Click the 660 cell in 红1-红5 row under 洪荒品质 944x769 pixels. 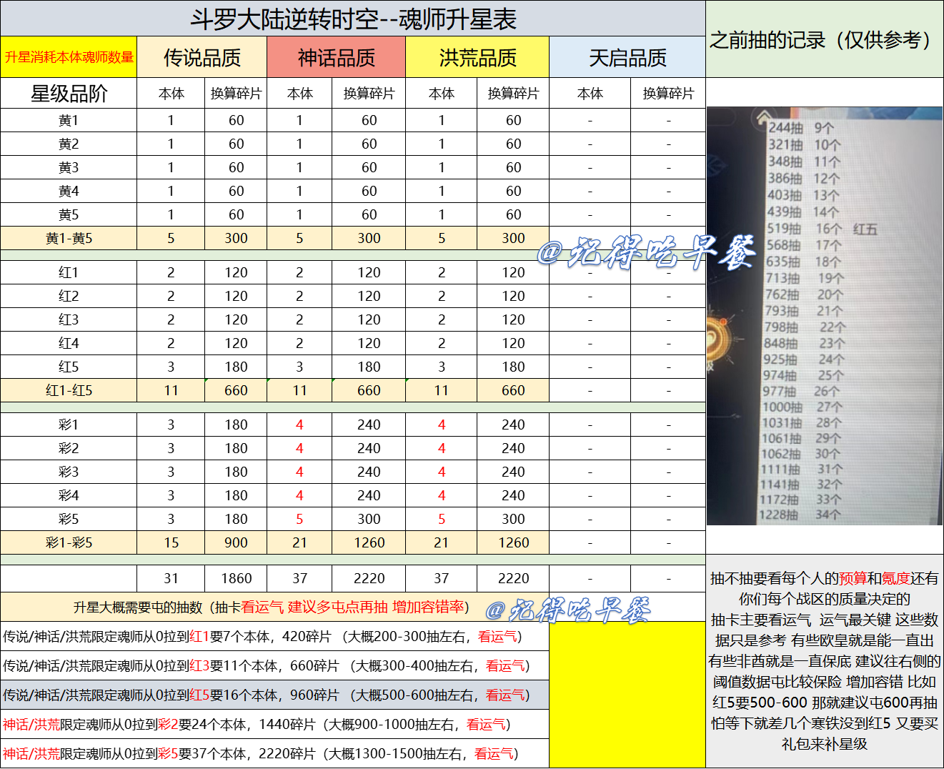pyautogui.click(x=513, y=390)
